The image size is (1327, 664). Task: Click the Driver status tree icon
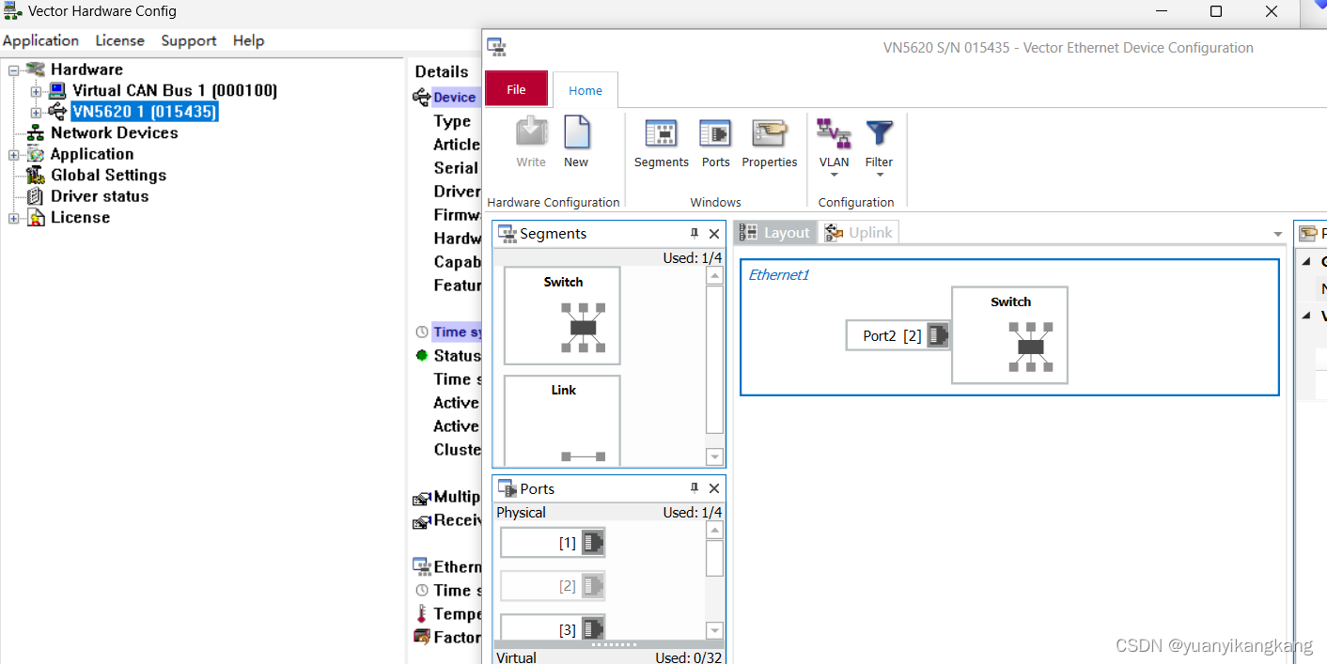36,196
